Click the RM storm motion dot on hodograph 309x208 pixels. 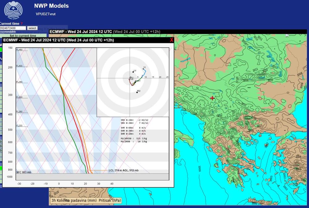pos(137,92)
